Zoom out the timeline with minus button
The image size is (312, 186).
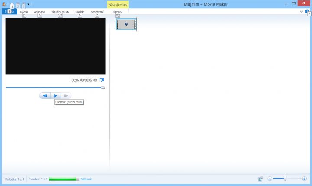click(x=270, y=179)
